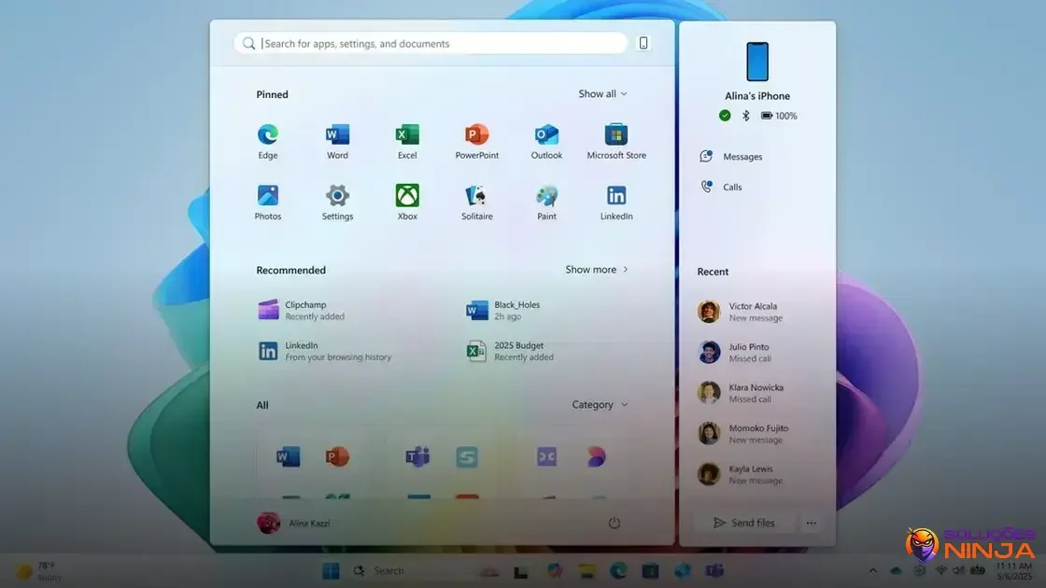Click the Bluetooth status icon
Image resolution: width=1046 pixels, height=588 pixels.
(746, 116)
